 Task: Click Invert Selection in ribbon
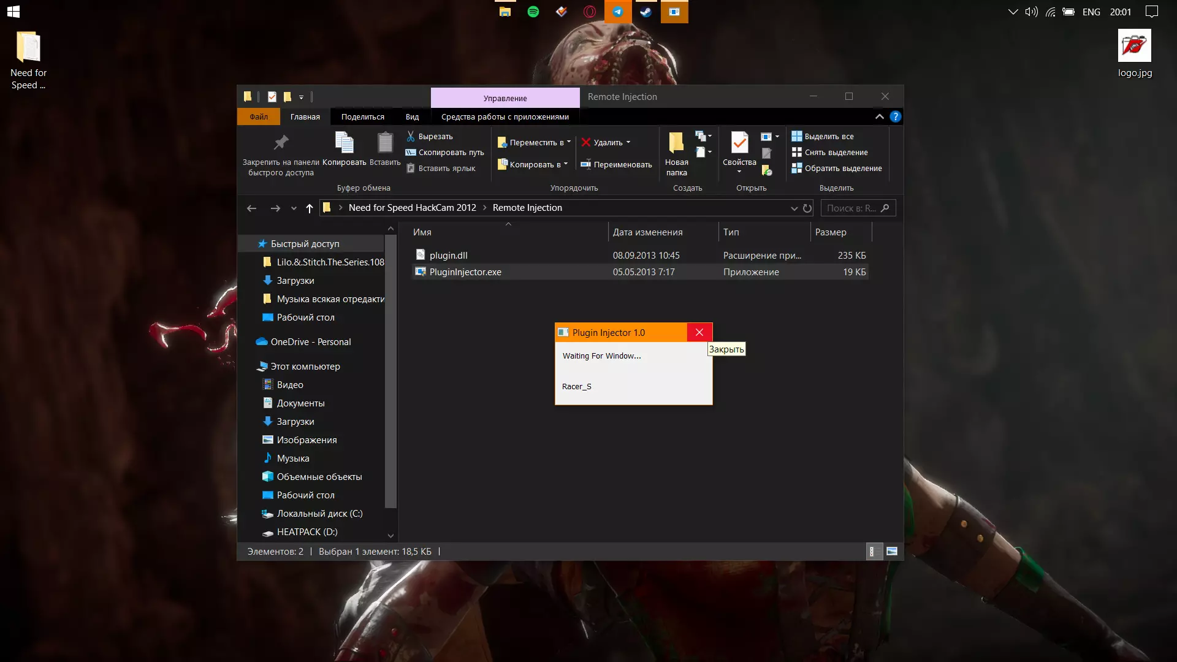pyautogui.click(x=837, y=168)
